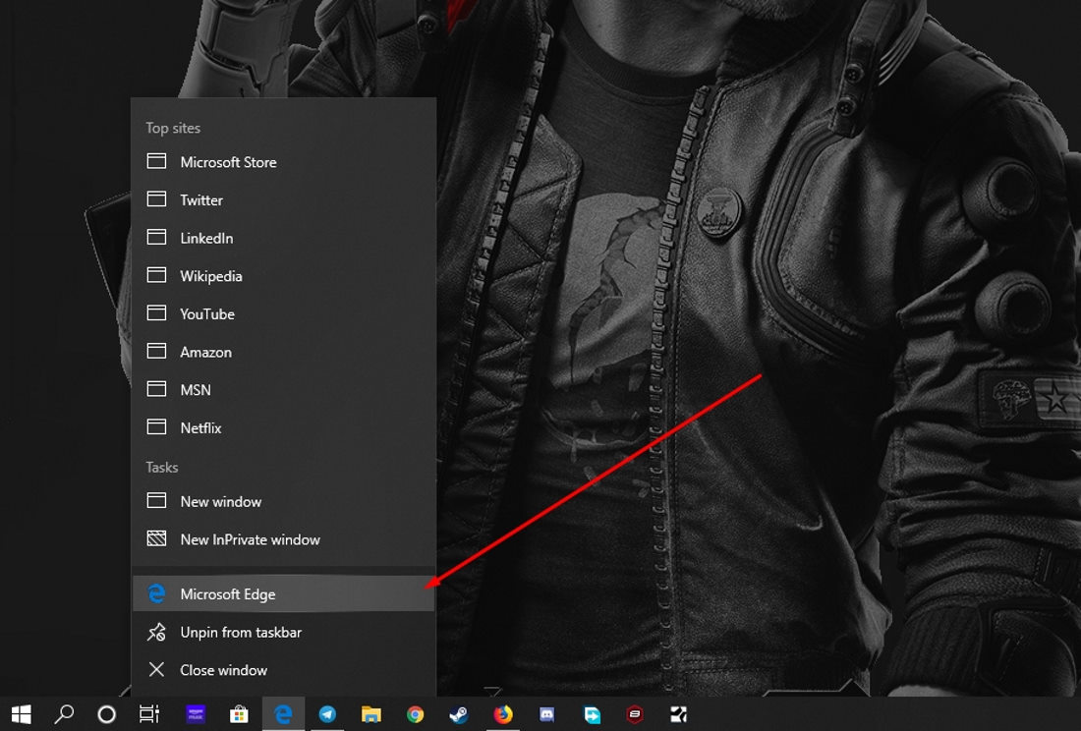Open Amazon from Top sites list
The height and width of the screenshot is (731, 1081).
click(x=283, y=352)
